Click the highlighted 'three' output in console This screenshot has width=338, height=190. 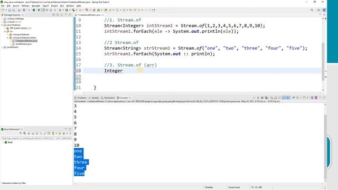coord(81,162)
